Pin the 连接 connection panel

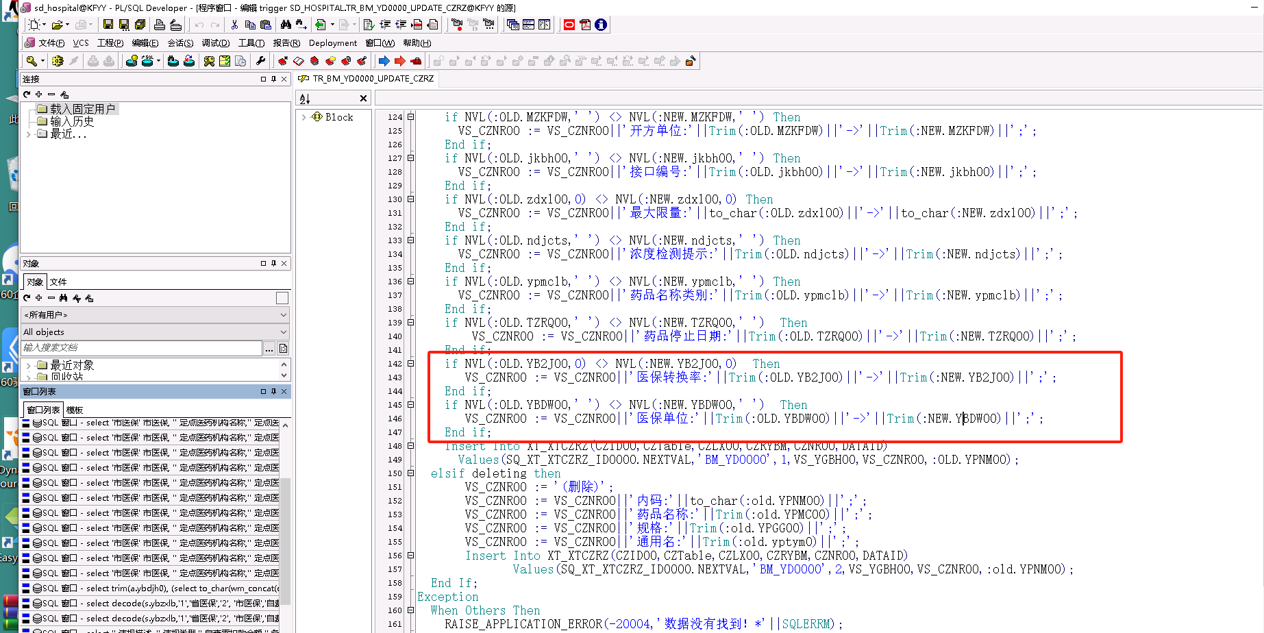tap(273, 79)
